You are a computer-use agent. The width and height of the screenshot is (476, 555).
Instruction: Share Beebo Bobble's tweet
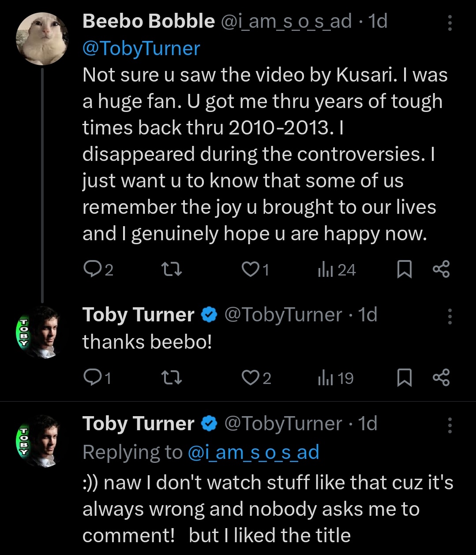tap(441, 269)
